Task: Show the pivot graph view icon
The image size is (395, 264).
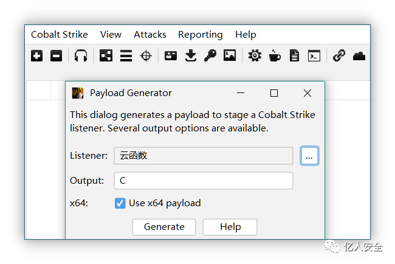Action: [x=106, y=55]
